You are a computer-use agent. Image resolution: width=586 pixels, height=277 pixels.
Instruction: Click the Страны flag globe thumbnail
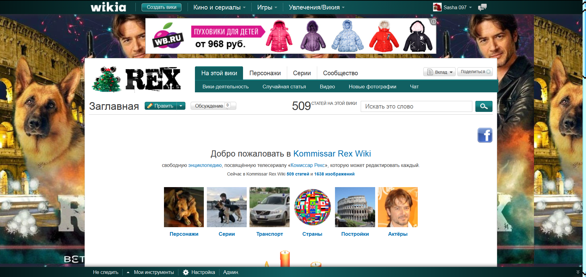312,207
